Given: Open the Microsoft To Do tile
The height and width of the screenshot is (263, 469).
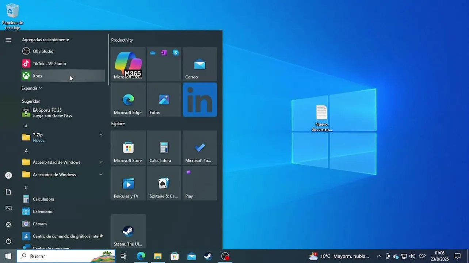Looking at the screenshot, I should click(200, 148).
